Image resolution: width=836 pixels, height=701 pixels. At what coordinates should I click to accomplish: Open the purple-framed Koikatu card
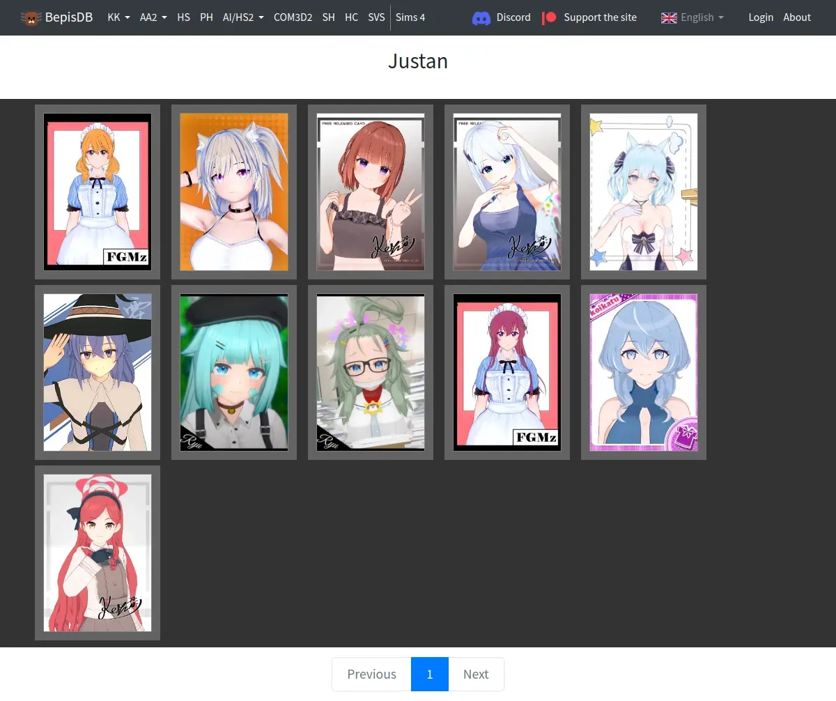[x=644, y=372]
